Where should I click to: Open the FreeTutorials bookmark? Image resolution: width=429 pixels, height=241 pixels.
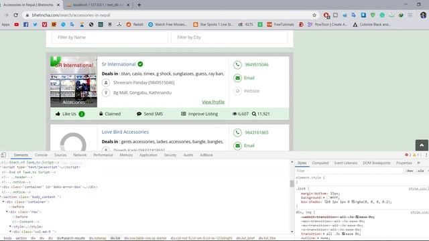tap(280, 25)
